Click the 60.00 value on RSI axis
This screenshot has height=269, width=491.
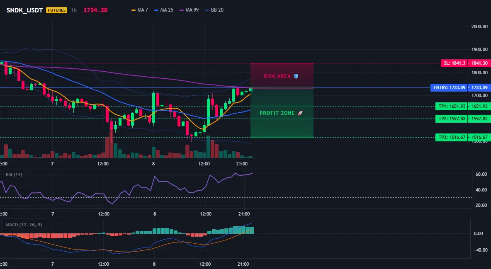(x=481, y=174)
